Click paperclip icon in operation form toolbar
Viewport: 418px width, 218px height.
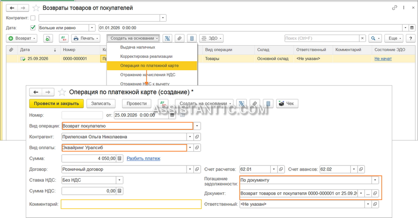[255, 103]
